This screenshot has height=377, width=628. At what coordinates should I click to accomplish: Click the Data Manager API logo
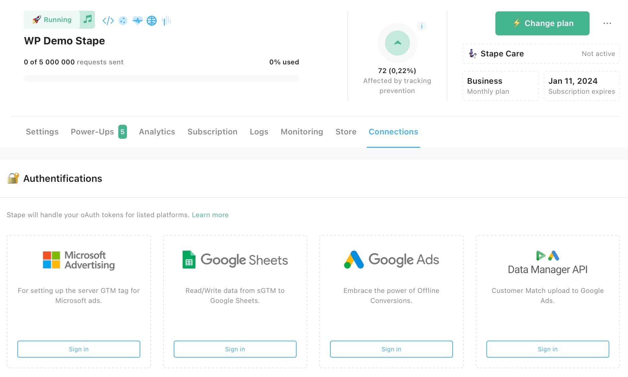point(547,263)
